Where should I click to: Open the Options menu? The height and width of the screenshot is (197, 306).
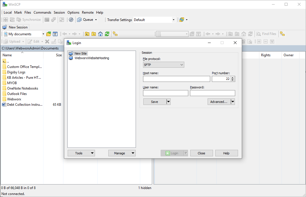[73, 13]
